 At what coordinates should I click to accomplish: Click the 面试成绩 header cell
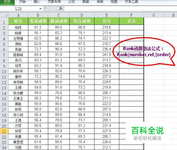59,21
